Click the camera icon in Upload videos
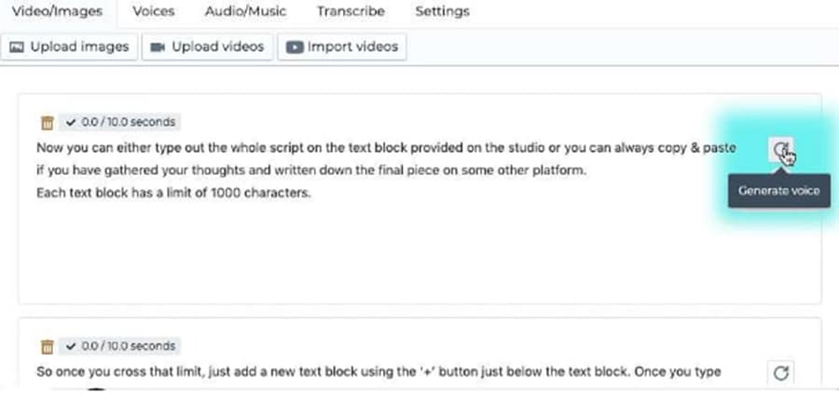This screenshot has height=407, width=839. [x=158, y=47]
